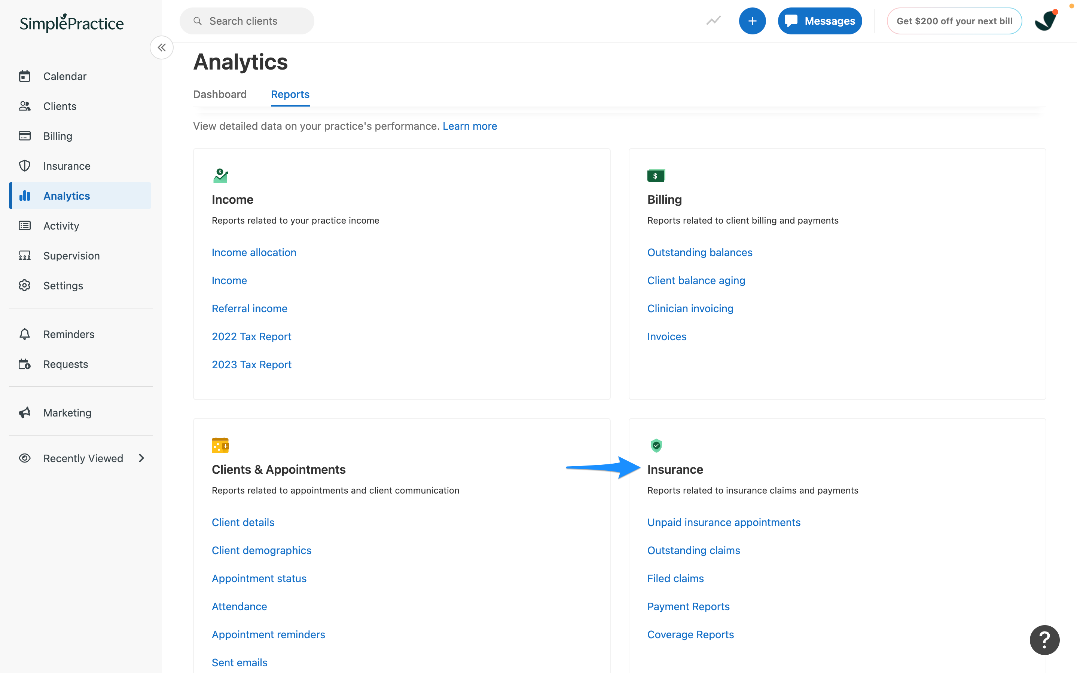Click the Income card chart icon
Viewport: 1077px width, 673px height.
click(220, 175)
